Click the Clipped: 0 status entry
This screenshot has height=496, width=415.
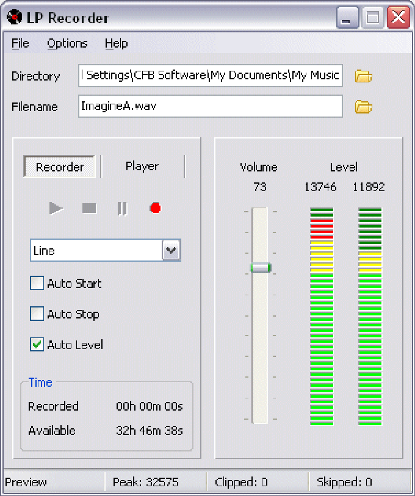tap(241, 482)
